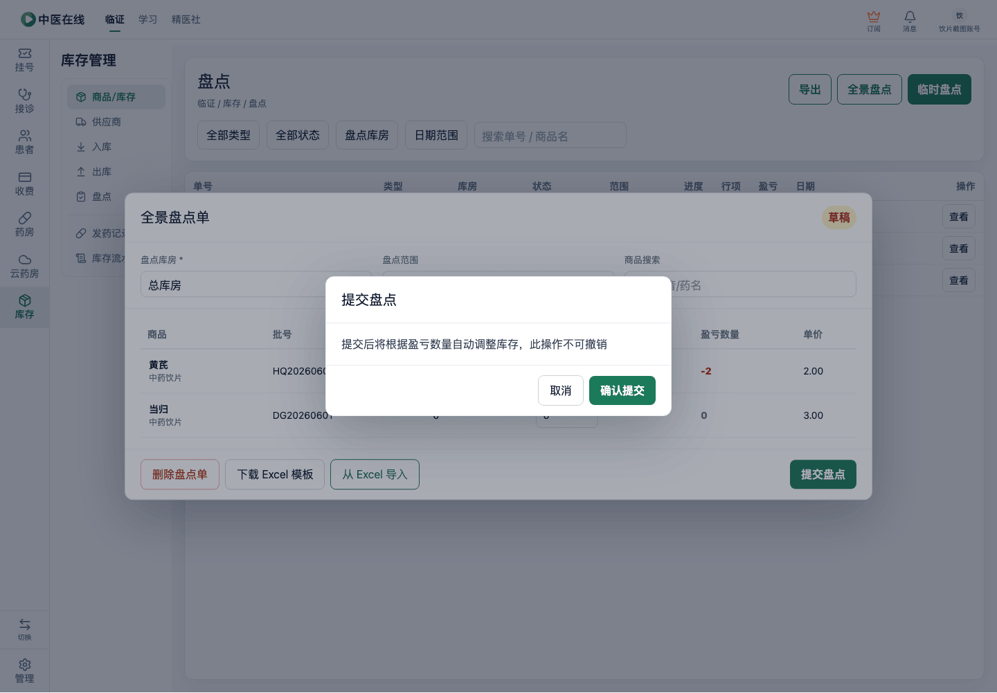The width and height of the screenshot is (997, 693).
Task: Click the 全景盘点 button
Action: 870,89
